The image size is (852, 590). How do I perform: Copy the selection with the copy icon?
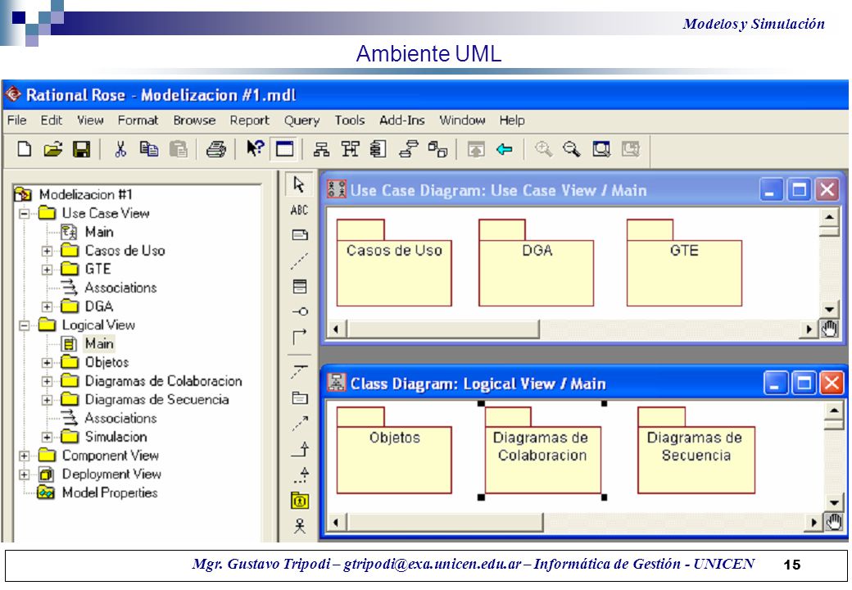[x=149, y=149]
